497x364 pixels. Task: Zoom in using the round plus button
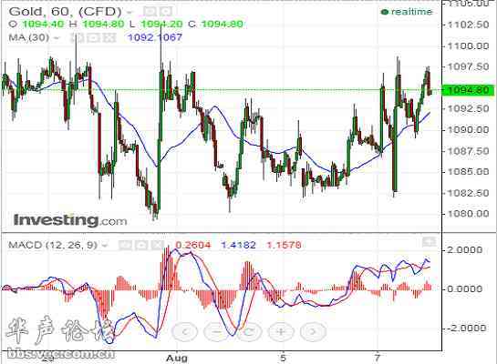pos(281,332)
